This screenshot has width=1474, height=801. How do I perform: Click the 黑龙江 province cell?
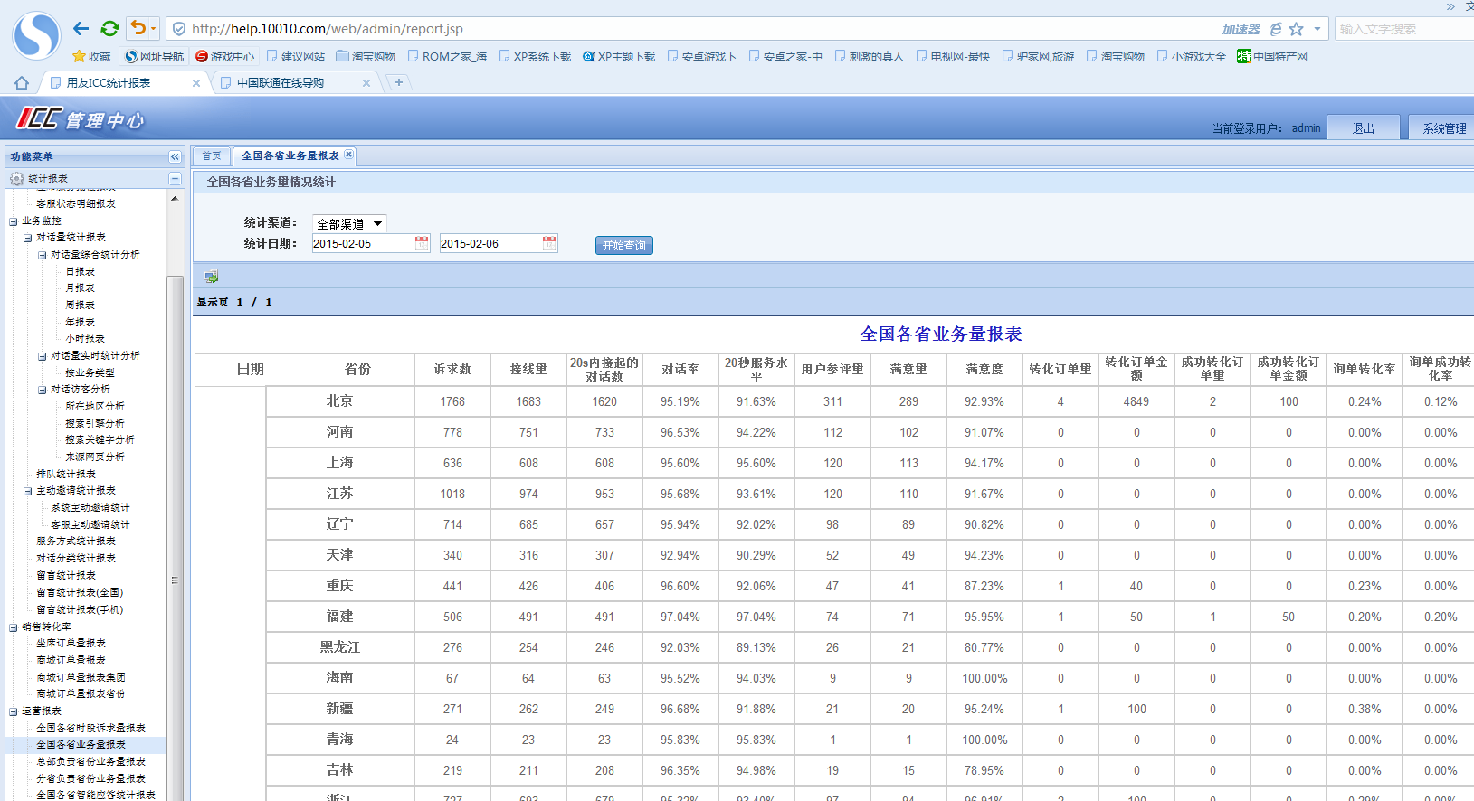coord(340,646)
